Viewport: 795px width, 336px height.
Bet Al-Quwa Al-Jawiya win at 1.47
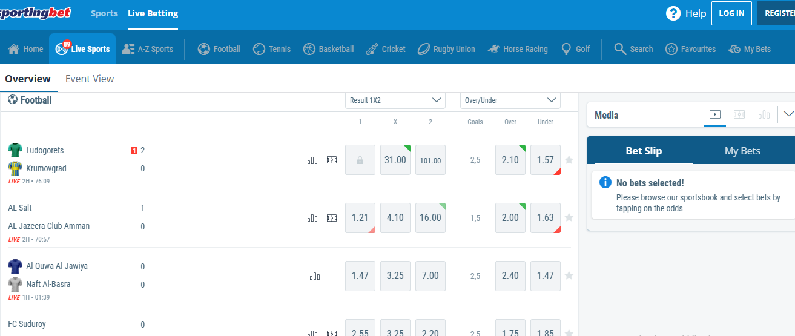360,276
